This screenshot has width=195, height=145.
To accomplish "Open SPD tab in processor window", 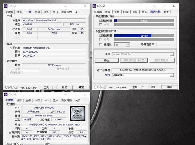I will 46,100.
